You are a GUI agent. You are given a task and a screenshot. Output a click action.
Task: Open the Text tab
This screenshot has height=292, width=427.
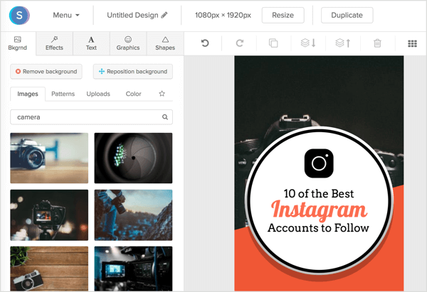point(91,43)
